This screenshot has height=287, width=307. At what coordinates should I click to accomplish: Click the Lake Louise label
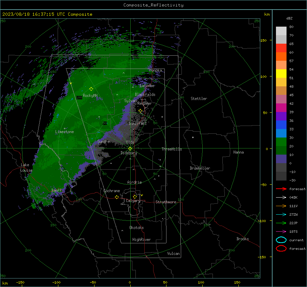click(x=26, y=168)
